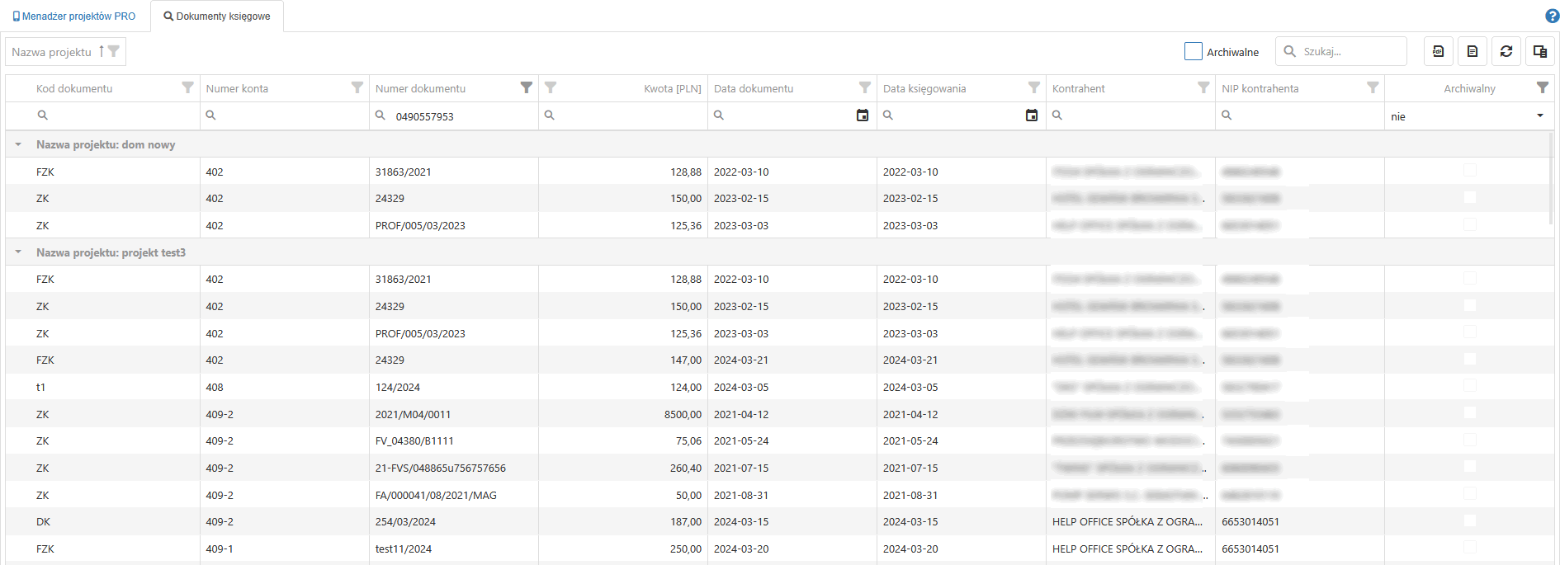Collapse the 'dom nowy' project group
This screenshot has width=1560, height=565.
pos(18,144)
